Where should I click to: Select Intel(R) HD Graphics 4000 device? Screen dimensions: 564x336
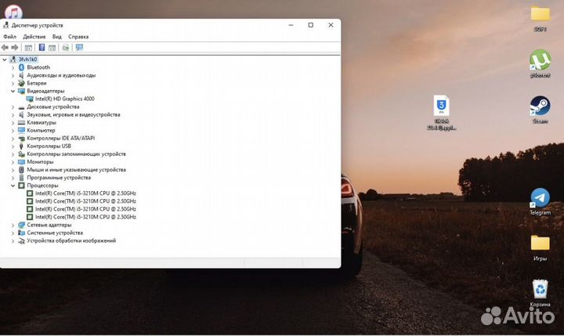(65, 99)
